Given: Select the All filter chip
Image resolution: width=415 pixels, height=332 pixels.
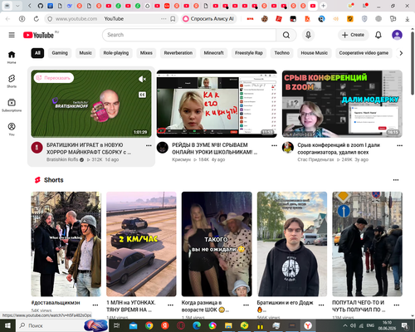Looking at the screenshot, I should (37, 53).
